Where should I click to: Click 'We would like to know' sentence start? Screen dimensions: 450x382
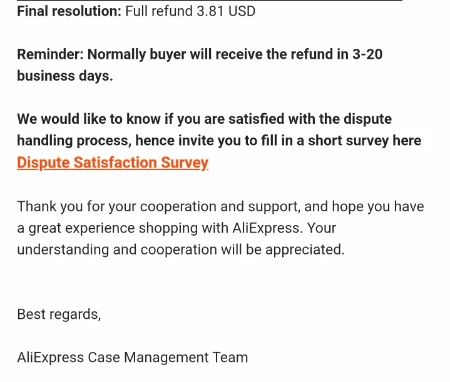94,119
